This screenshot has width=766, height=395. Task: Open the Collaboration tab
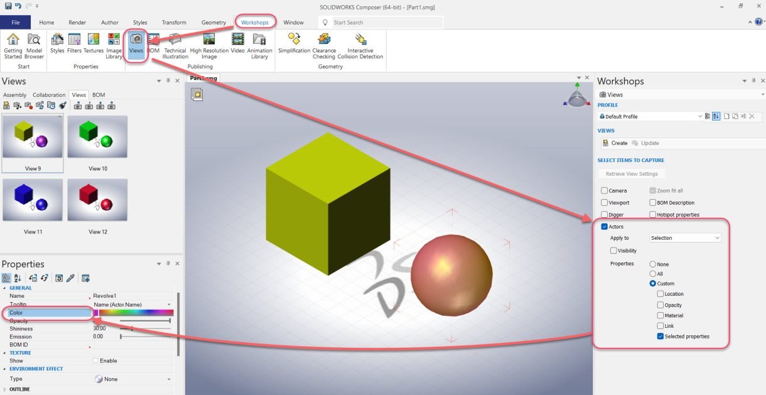pyautogui.click(x=49, y=95)
